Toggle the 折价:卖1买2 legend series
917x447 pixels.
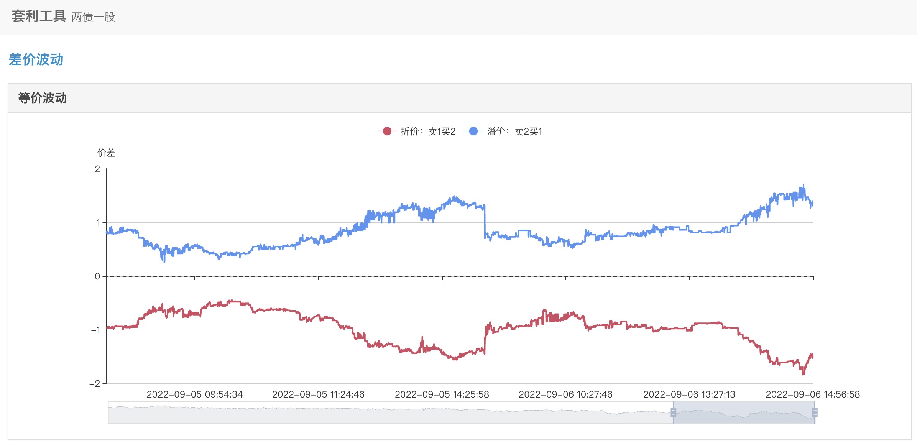click(x=428, y=131)
